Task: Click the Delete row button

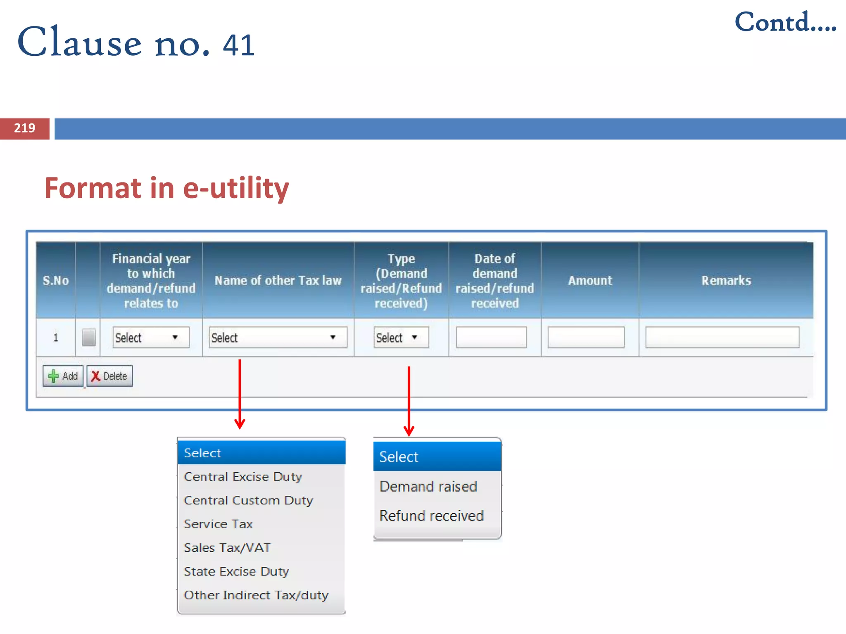Action: pos(109,376)
